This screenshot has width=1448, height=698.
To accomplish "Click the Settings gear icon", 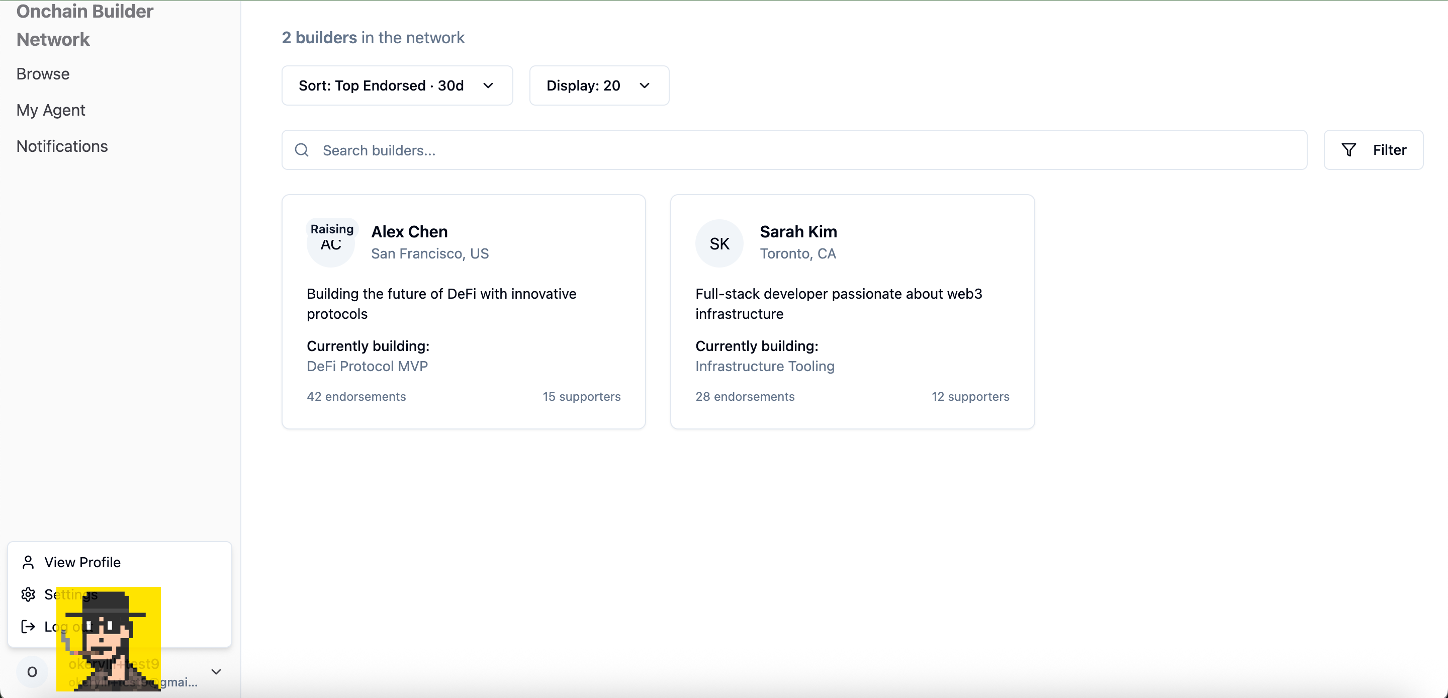I will 28,594.
